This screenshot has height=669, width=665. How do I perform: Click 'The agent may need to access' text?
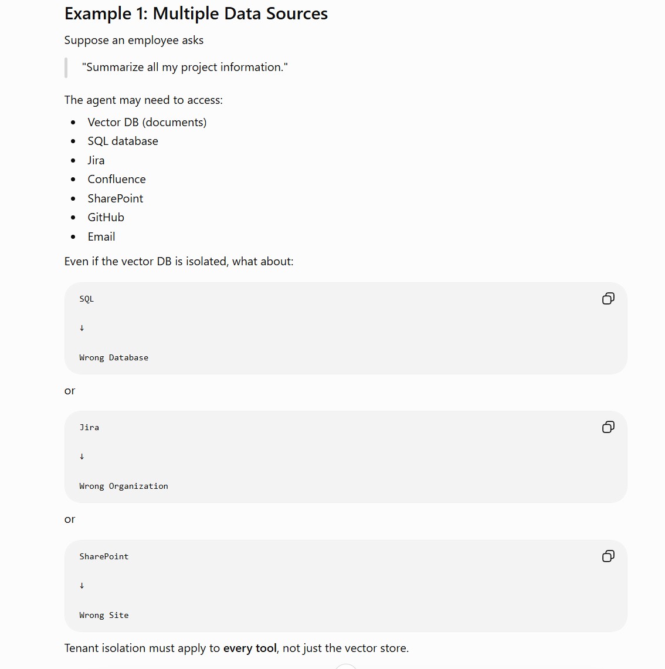click(143, 100)
